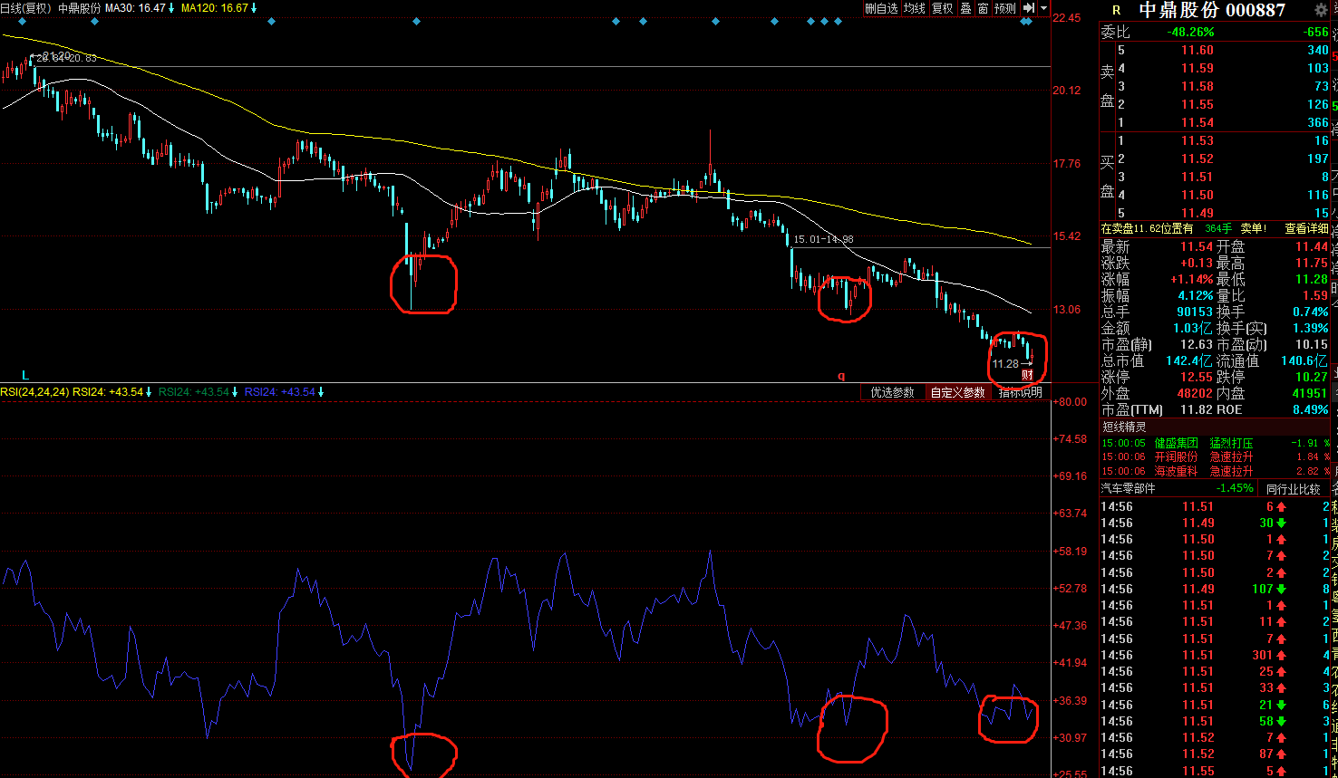
Task: Toggle the 复权 price adjustment button
Action: coord(943,8)
